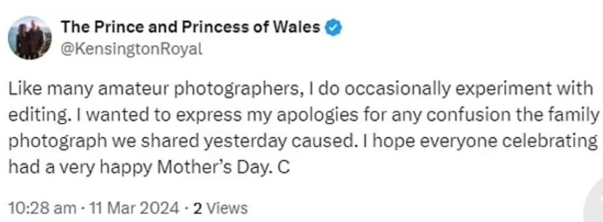Click the 10:28 am timestamp

[42, 209]
